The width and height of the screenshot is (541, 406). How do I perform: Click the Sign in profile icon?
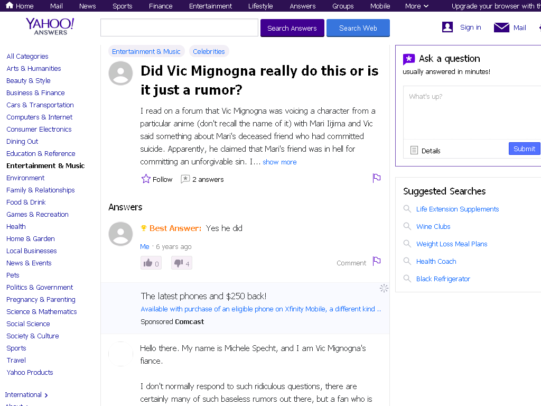coord(447,27)
